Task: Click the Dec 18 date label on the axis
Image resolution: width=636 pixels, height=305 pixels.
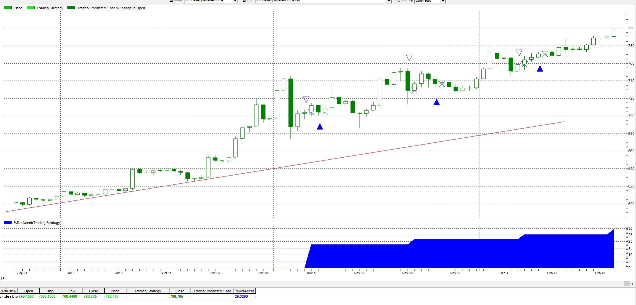Action: [x=600, y=273]
